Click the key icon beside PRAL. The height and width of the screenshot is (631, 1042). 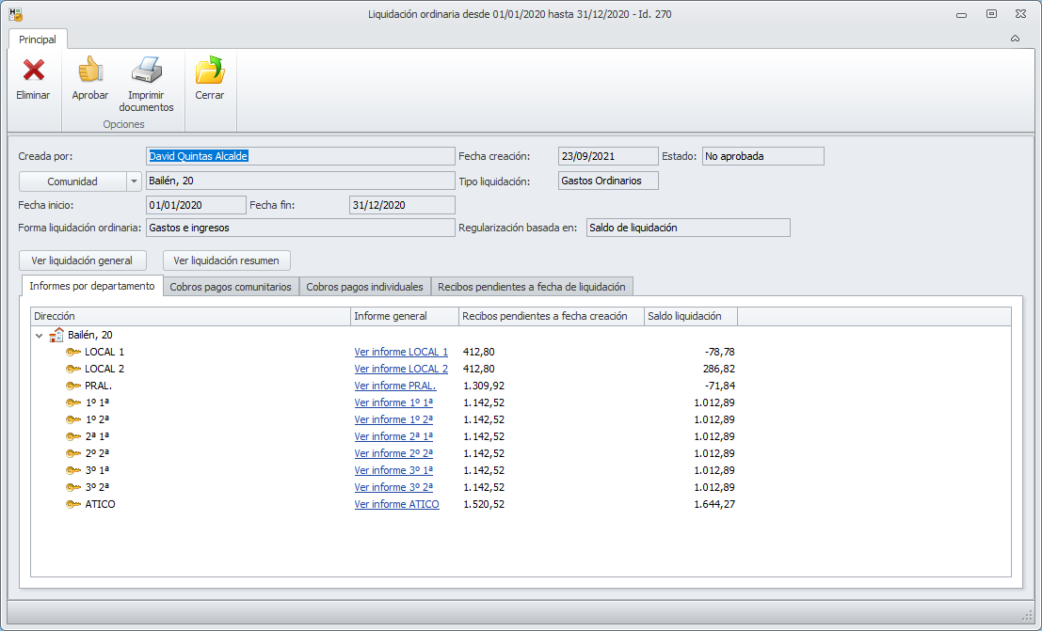click(73, 386)
